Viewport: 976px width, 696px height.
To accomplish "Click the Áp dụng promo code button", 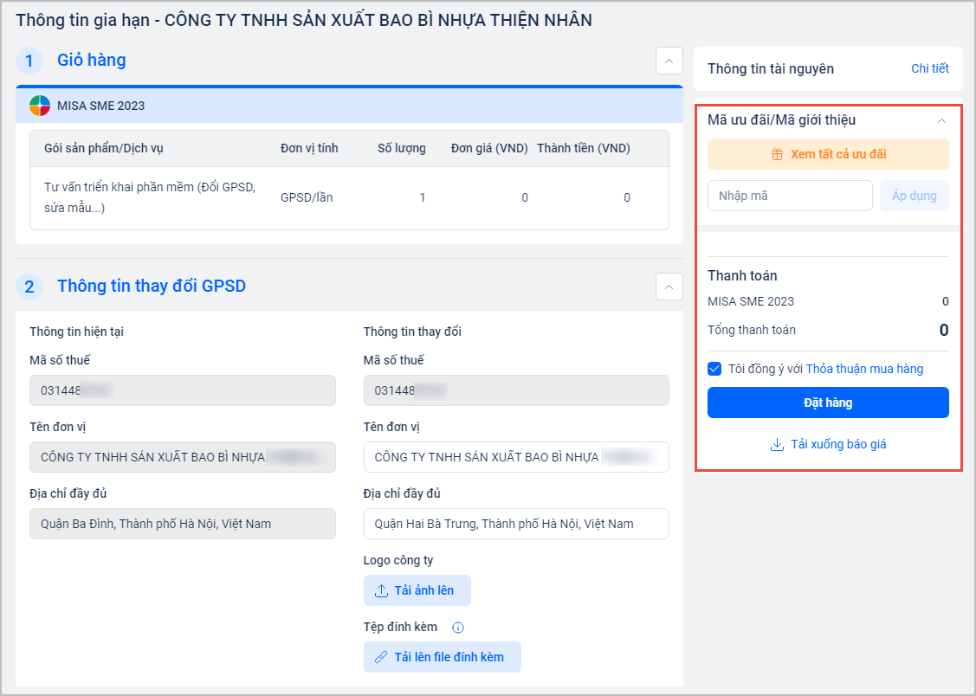I will 914,196.
